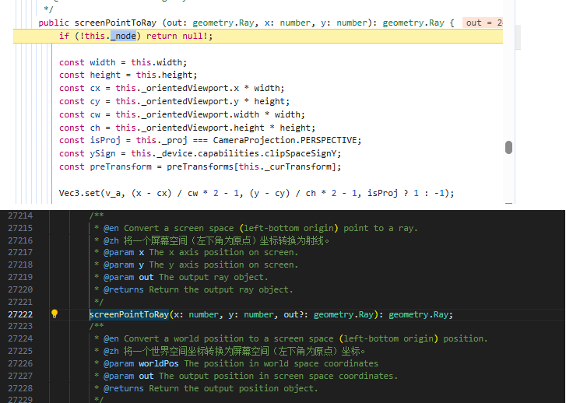Click line number 27216 in the gutter

[20, 240]
